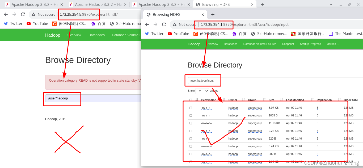Screen dimensions: 363x168
Task: Check the box for the 1003 B file
Action: click(191, 115)
